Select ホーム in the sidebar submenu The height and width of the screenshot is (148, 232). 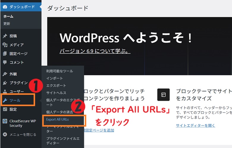point(8,16)
